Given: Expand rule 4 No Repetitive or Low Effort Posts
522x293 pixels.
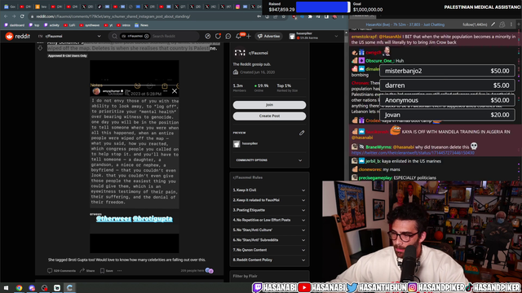Looking at the screenshot, I should pyautogui.click(x=269, y=221).
